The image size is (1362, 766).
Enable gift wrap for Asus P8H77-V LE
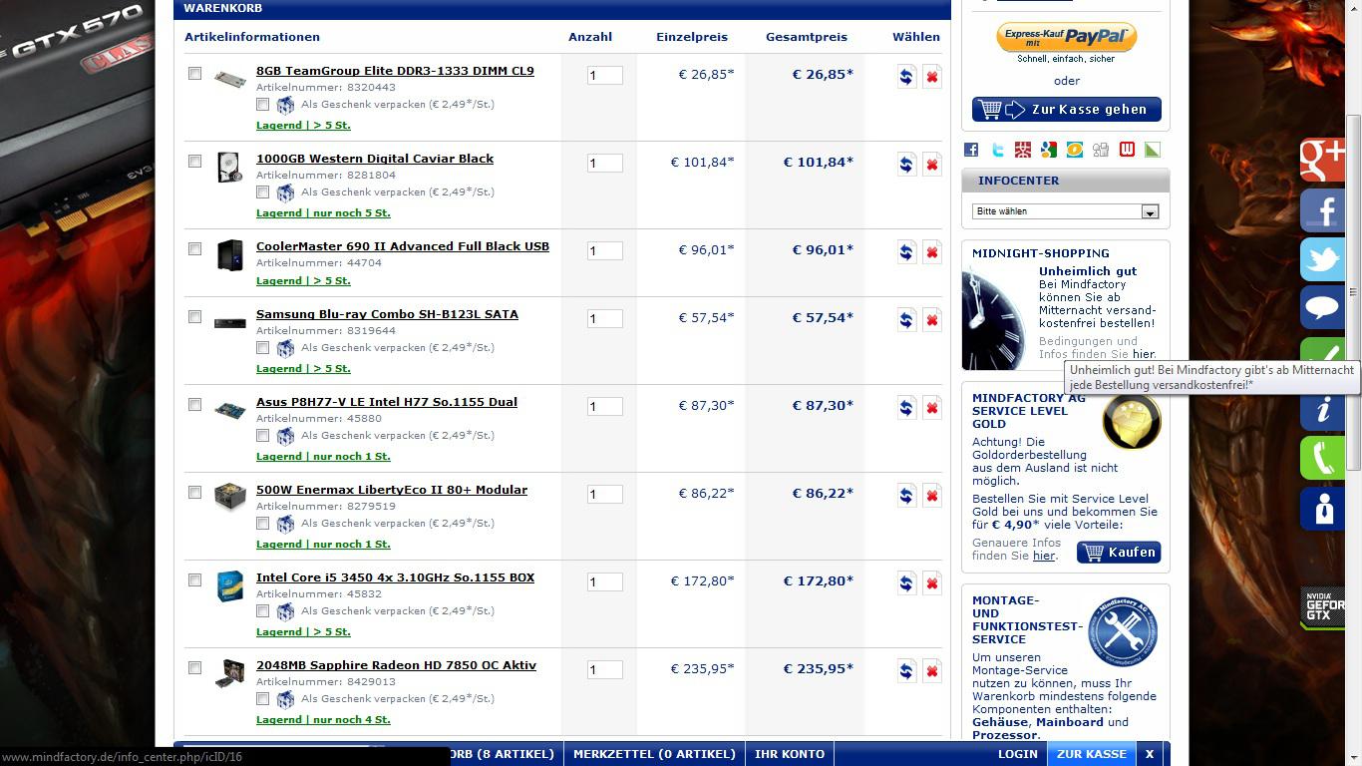[262, 435]
